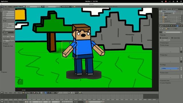This screenshot has width=183, height=103.
Task: Click the Plane mesh data name field
Action: 172,32
